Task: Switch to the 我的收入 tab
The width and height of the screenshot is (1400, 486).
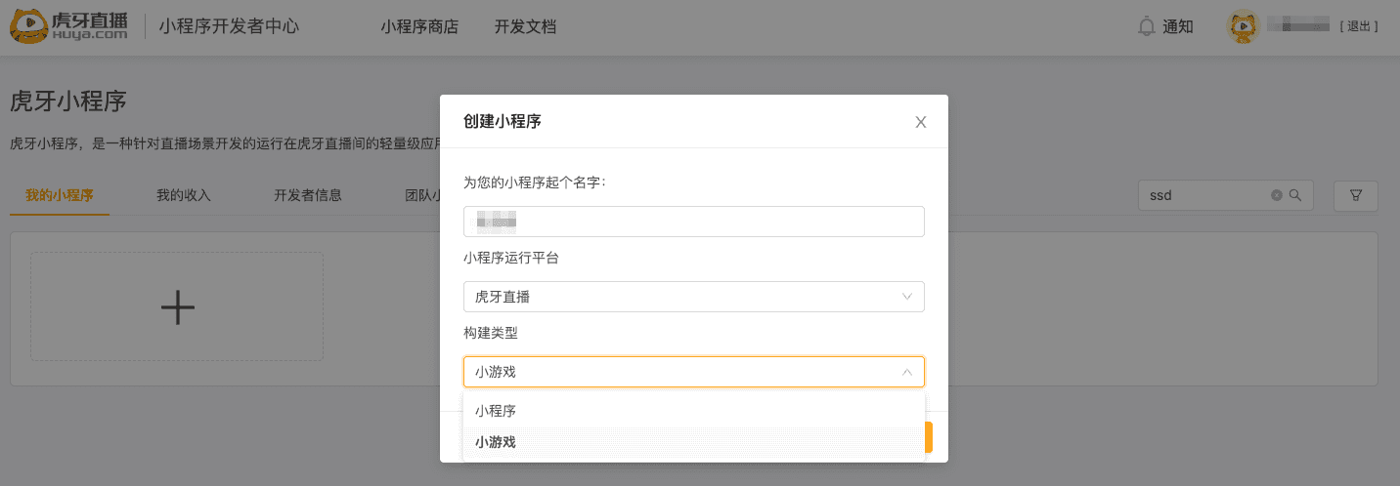Action: 184,195
